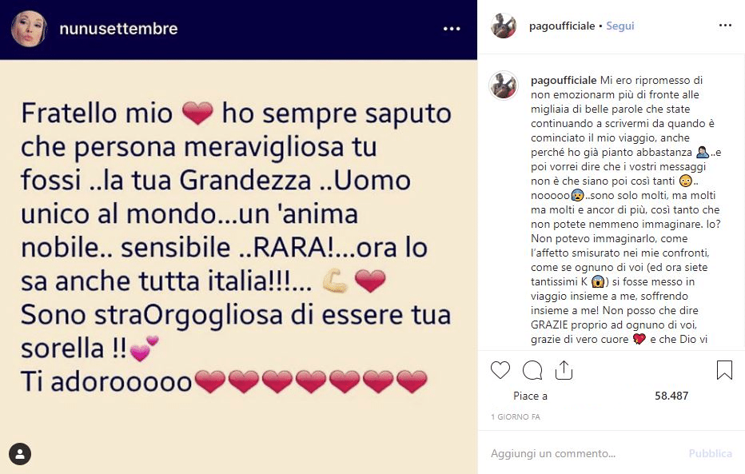The height and width of the screenshot is (474, 745).
Task: Open three-dot menu on nunusettembre image
Action: [x=452, y=30]
